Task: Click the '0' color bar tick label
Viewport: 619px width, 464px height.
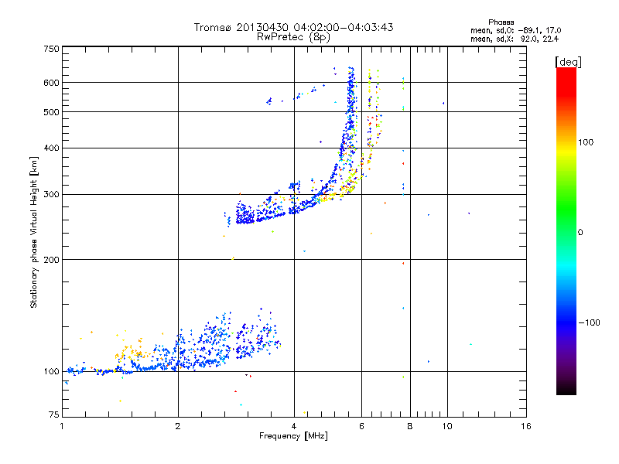Action: [x=580, y=233]
